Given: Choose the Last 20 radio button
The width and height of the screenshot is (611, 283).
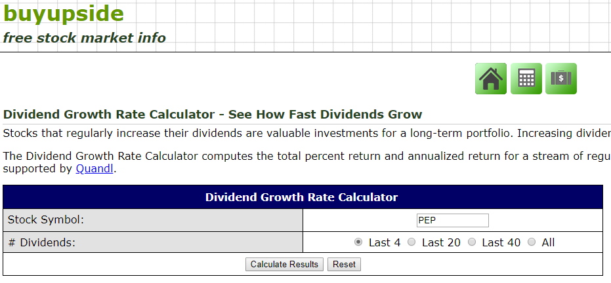Looking at the screenshot, I should tap(411, 242).
